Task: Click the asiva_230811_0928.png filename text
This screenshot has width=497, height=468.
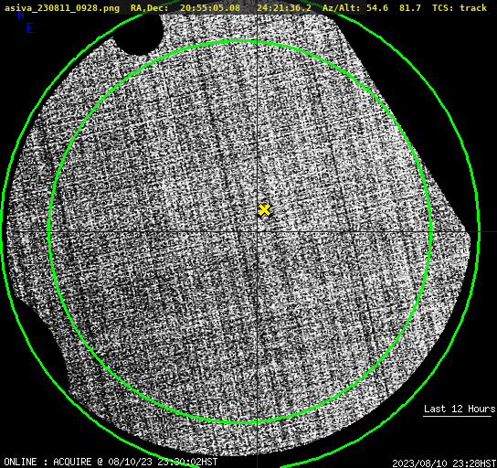Action: (62, 7)
